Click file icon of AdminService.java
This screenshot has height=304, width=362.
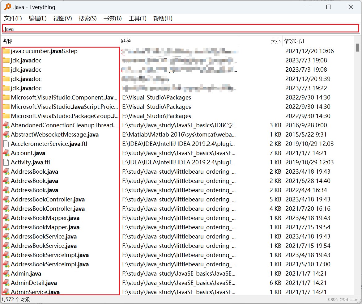pos(6,292)
